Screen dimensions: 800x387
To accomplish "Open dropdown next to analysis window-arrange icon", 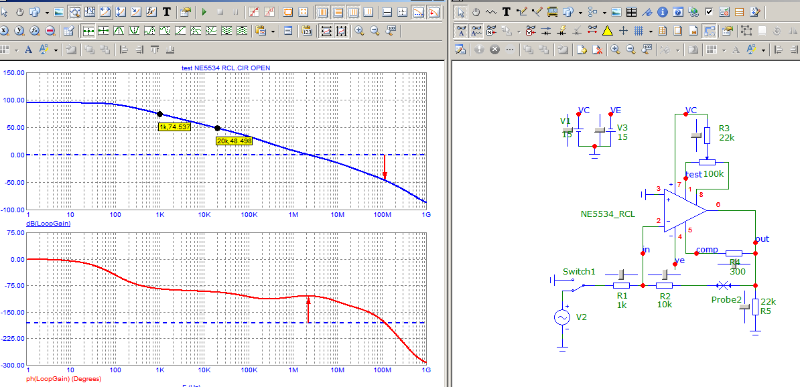I will click(x=47, y=12).
